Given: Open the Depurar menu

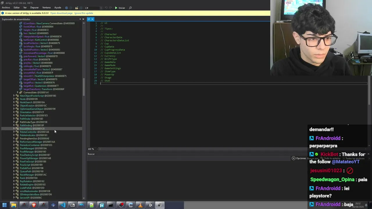Looking at the screenshot, I should [x=34, y=8].
